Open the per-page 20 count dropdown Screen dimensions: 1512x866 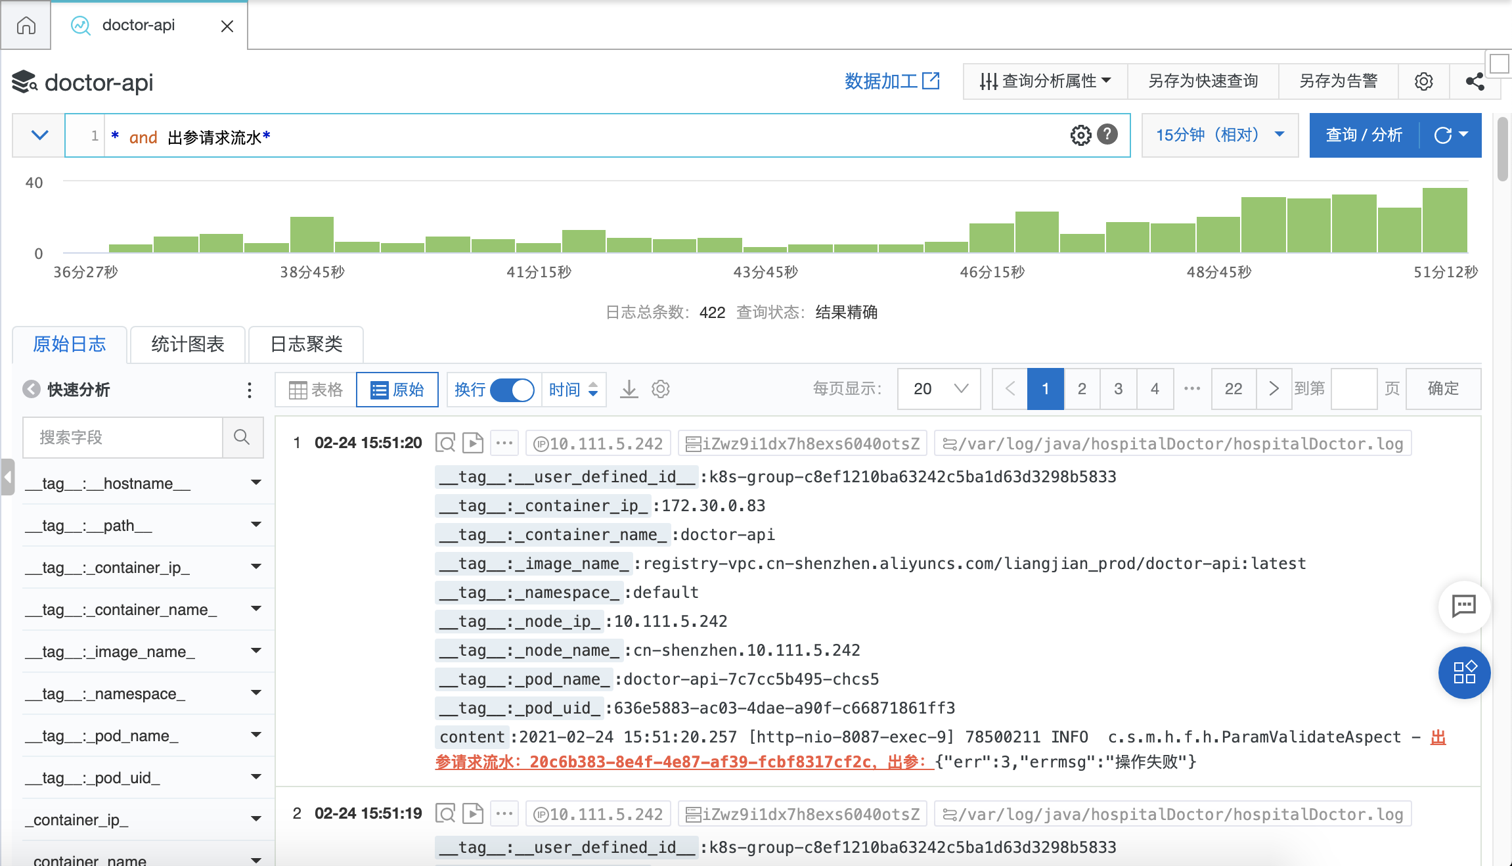click(939, 389)
